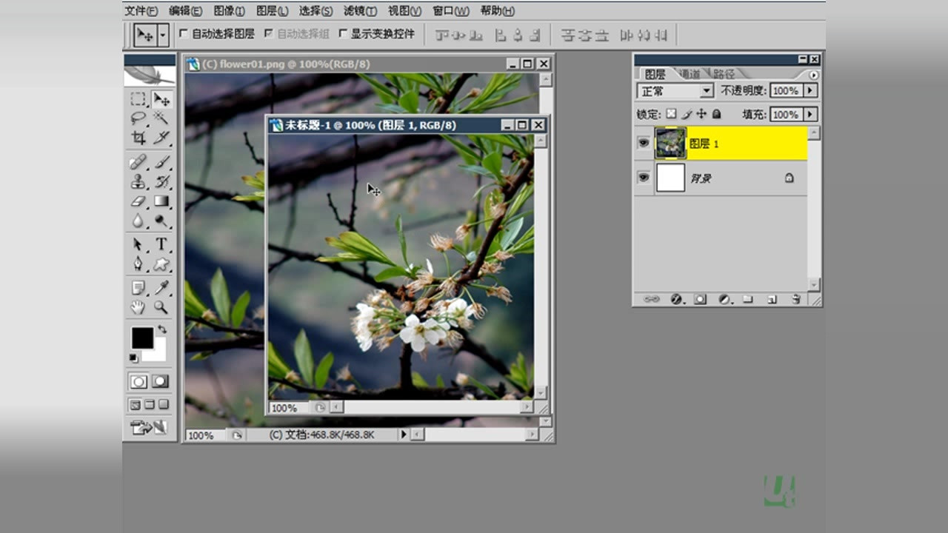Select the Eyedropper tool
Screen dimensions: 948x533
click(161, 287)
